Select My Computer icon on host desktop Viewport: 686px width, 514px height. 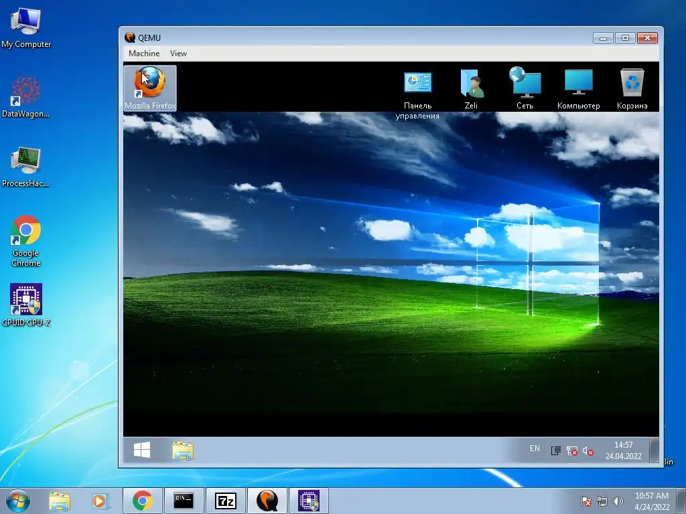[26, 28]
